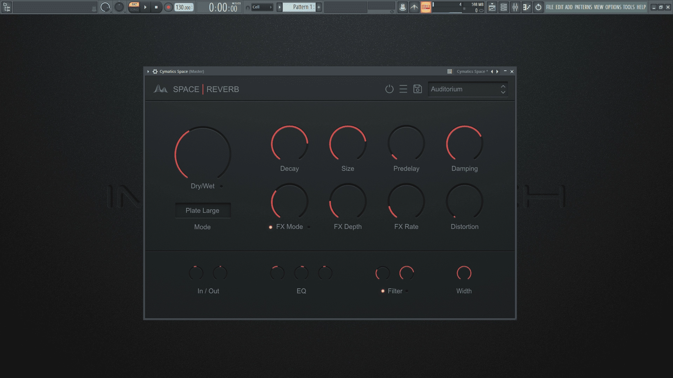
Task: Toggle the lit dot left of Filter
Action: (x=383, y=291)
